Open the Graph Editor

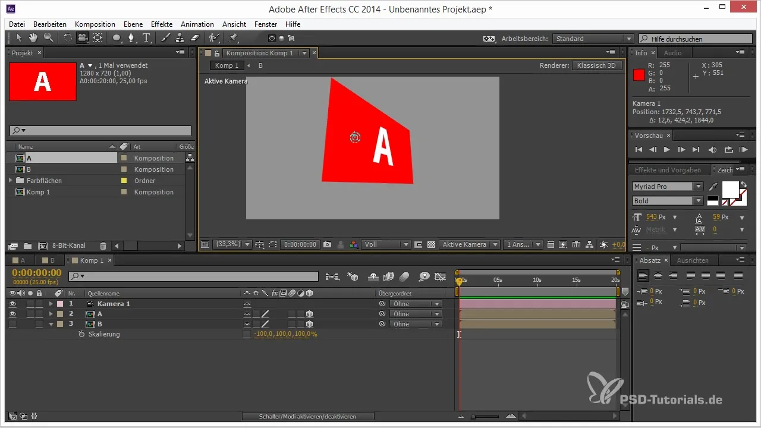[x=440, y=276]
